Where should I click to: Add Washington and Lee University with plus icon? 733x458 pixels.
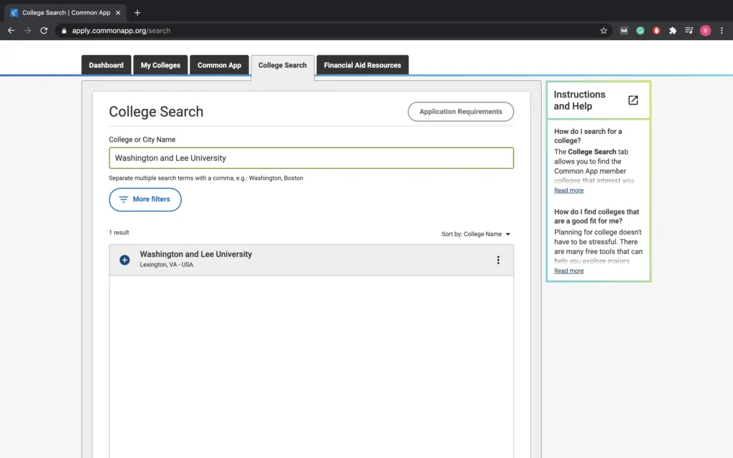click(125, 260)
